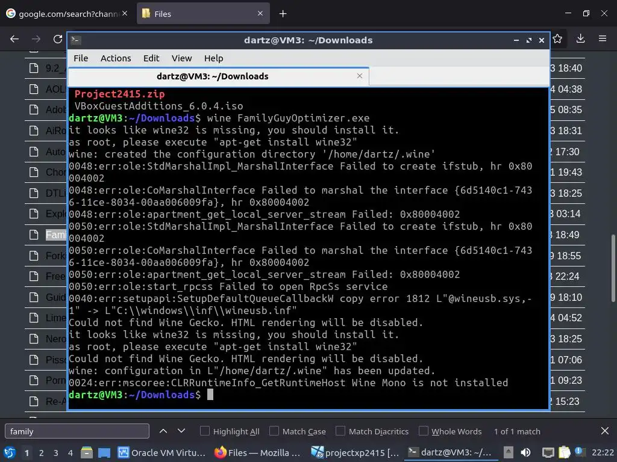The width and height of the screenshot is (617, 462).
Task: Click VBoxGuestAdditions_6.0.4.iso in terminal output
Action: point(158,106)
